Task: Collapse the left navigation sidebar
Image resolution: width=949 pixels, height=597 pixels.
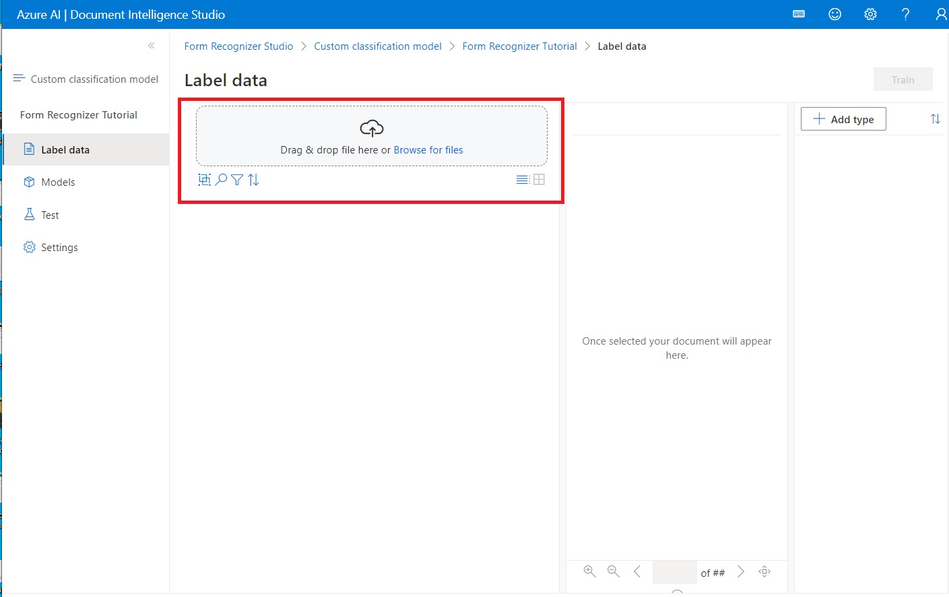Action: pyautogui.click(x=151, y=46)
